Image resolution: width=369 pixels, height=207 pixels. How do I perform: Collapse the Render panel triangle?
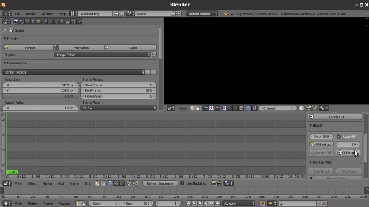pos(5,39)
